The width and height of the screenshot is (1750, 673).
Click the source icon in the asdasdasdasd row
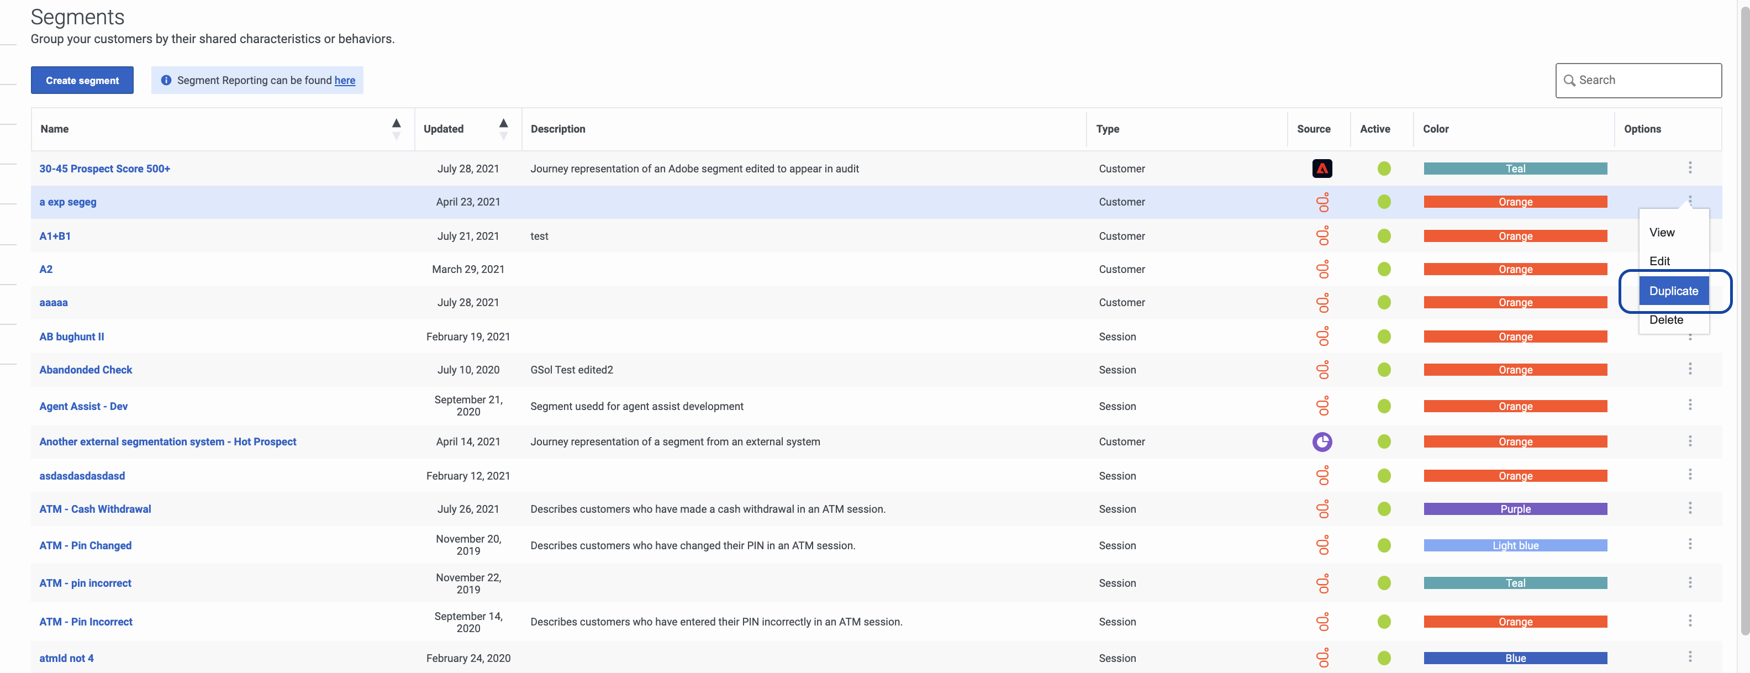[x=1322, y=476]
